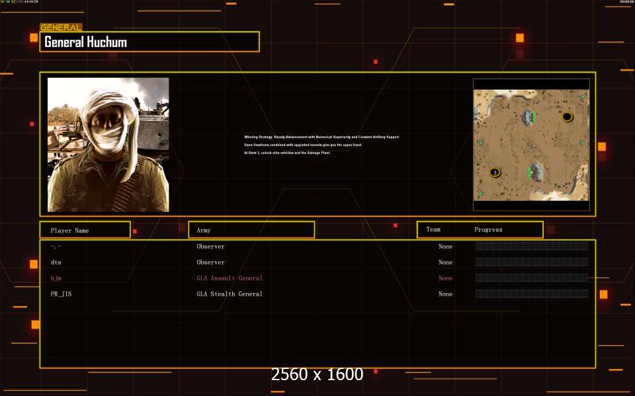635x396 pixels.
Task: Click the Observer army entry for dts
Action: coord(210,263)
